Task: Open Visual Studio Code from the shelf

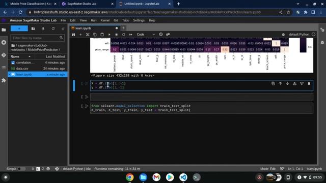Action: [x=183, y=177]
